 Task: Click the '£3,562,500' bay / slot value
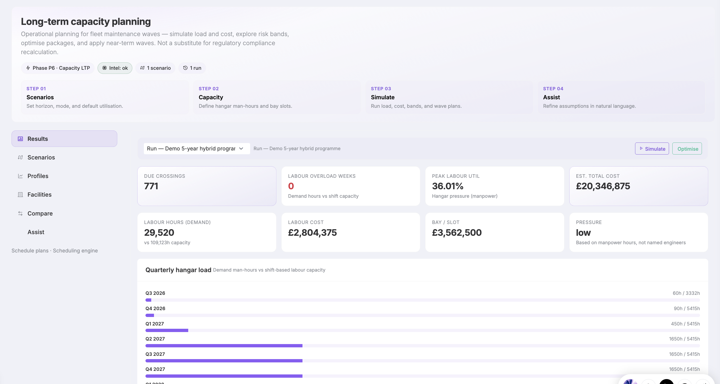point(457,232)
